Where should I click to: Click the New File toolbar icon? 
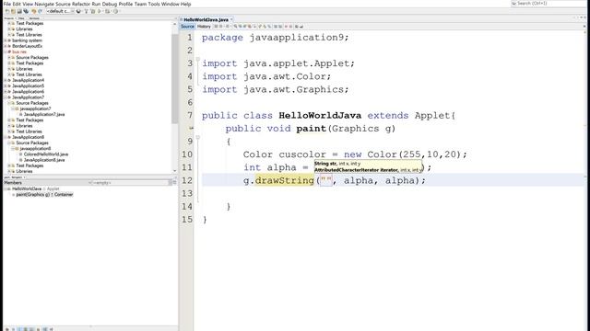7,11
